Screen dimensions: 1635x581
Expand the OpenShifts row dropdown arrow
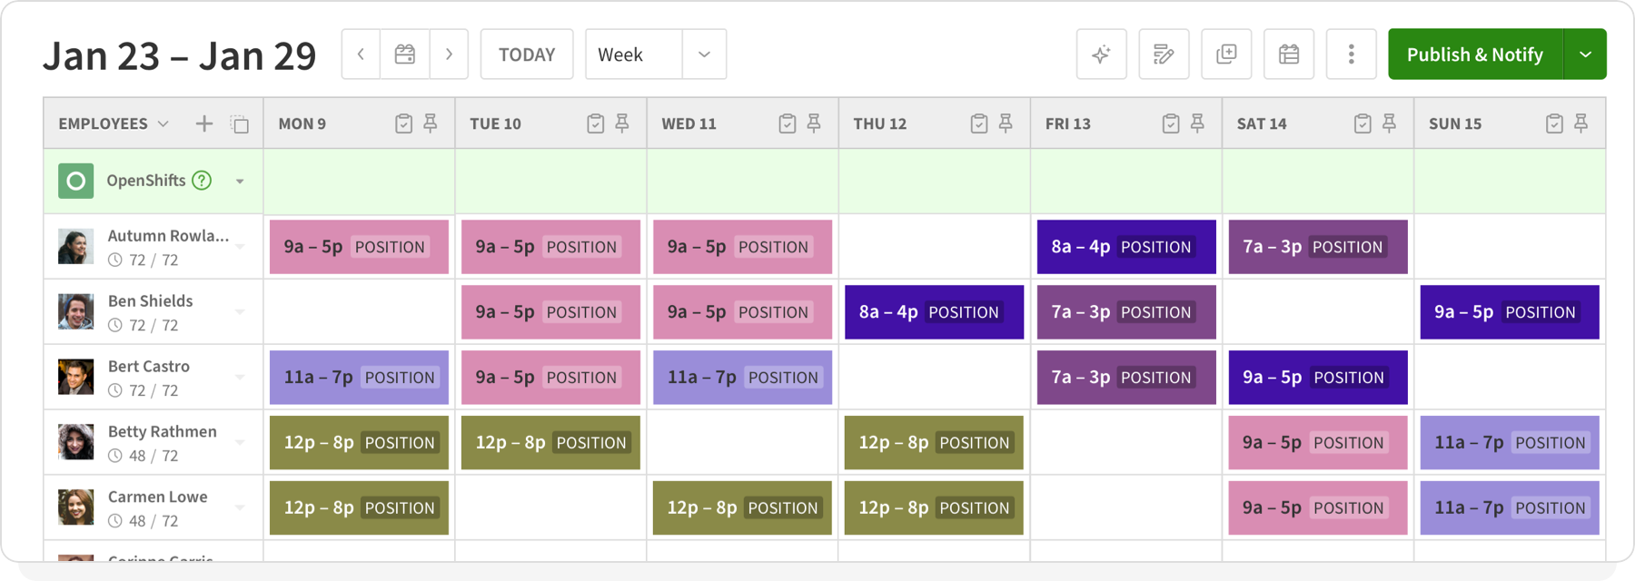[240, 182]
